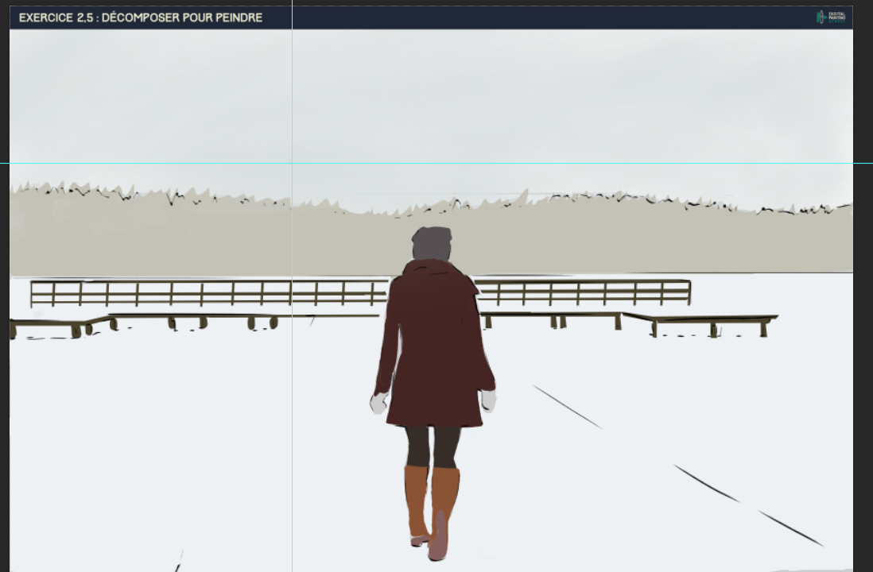
Task: Select the wooden fence left of the figure
Action: 159,294
